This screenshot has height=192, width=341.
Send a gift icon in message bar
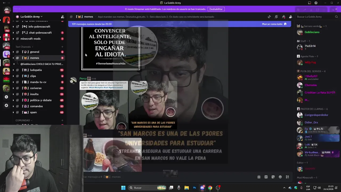(259, 177)
